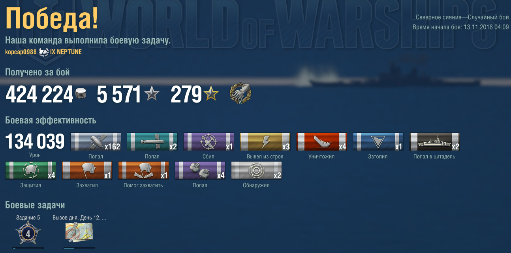The image size is (511, 253).
Task: Open the Задание 5 mission star badge
Action: click(x=28, y=234)
